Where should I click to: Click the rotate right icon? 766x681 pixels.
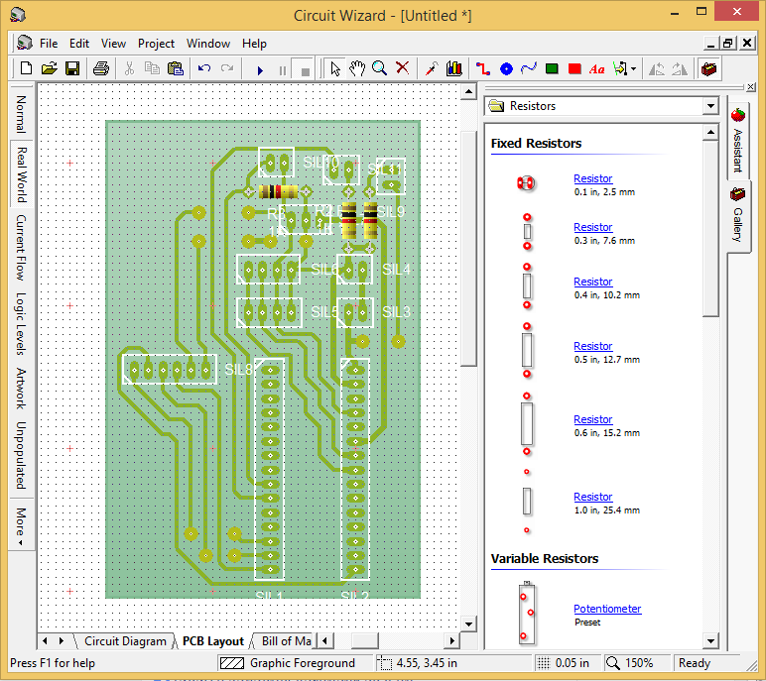pyautogui.click(x=680, y=68)
